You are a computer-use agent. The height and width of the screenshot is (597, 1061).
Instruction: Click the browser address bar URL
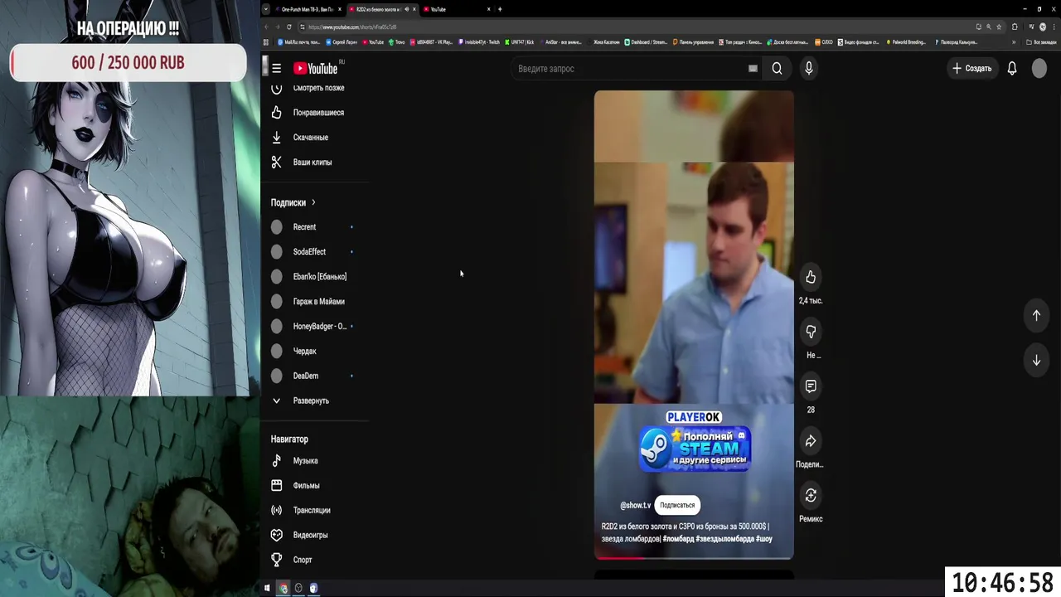[352, 27]
